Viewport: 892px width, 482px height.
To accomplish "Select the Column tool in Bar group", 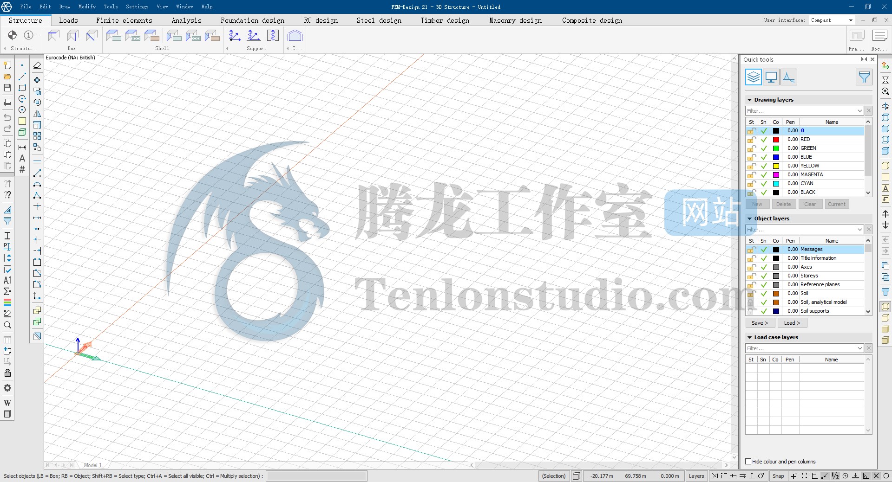I will (x=73, y=35).
